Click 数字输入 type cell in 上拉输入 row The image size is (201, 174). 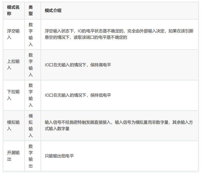[x=33, y=65]
